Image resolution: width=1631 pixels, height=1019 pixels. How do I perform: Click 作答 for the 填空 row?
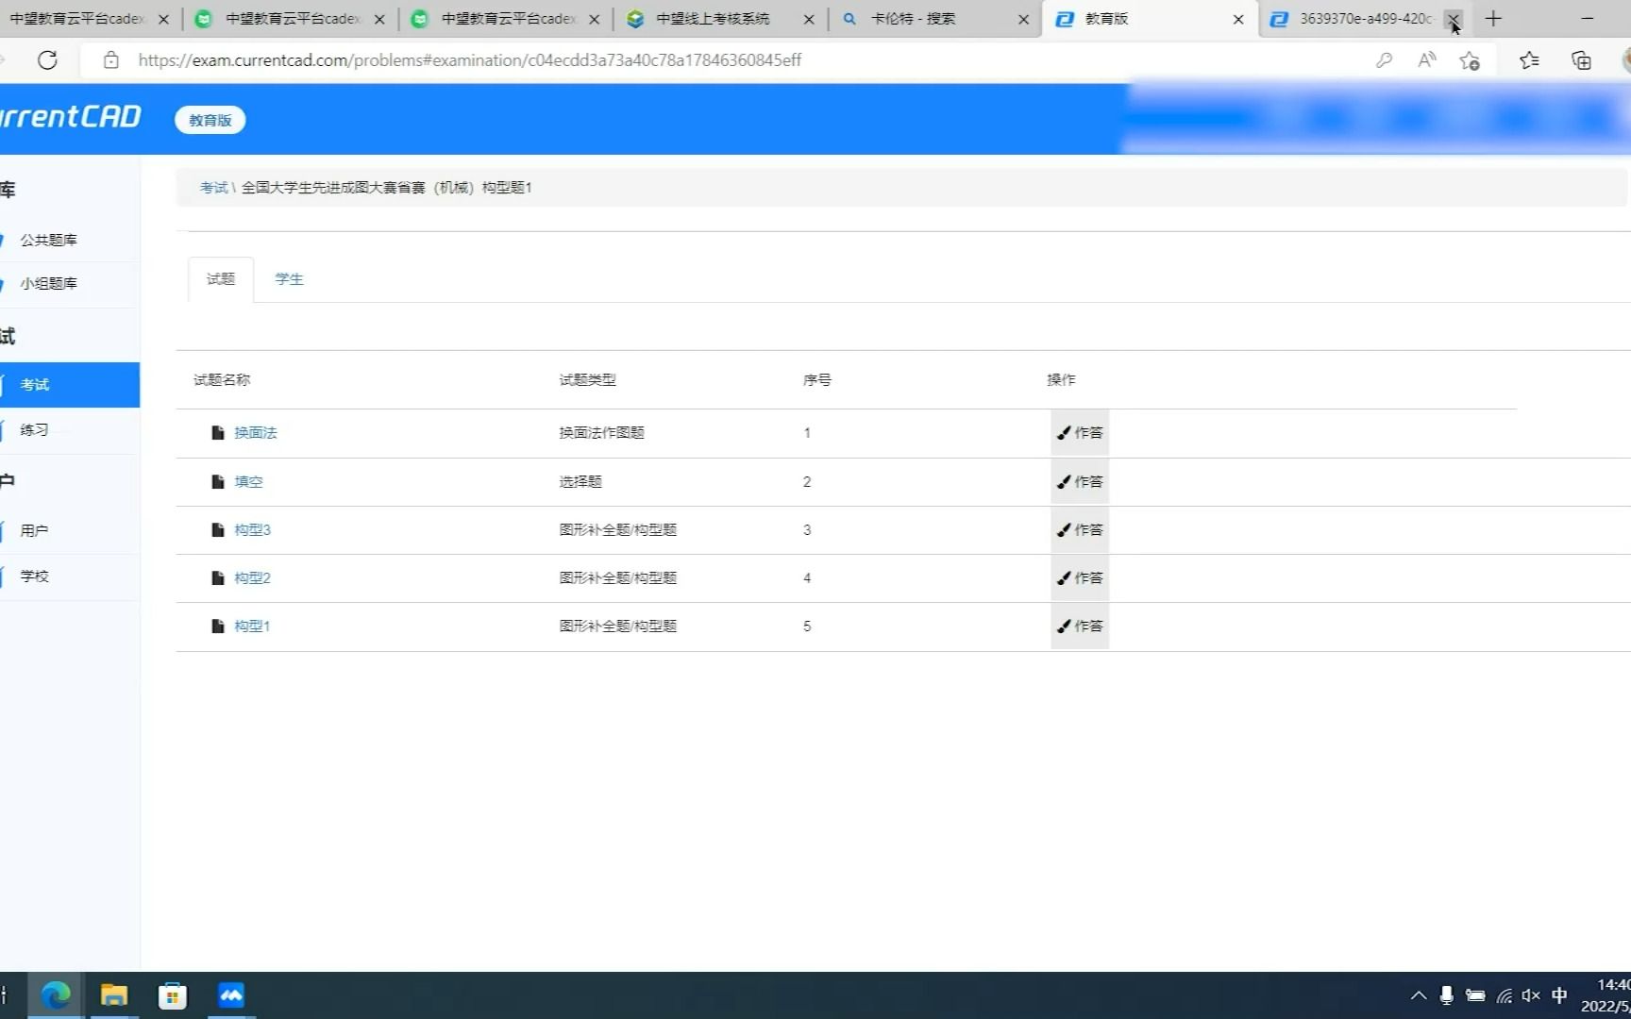[x=1080, y=482]
